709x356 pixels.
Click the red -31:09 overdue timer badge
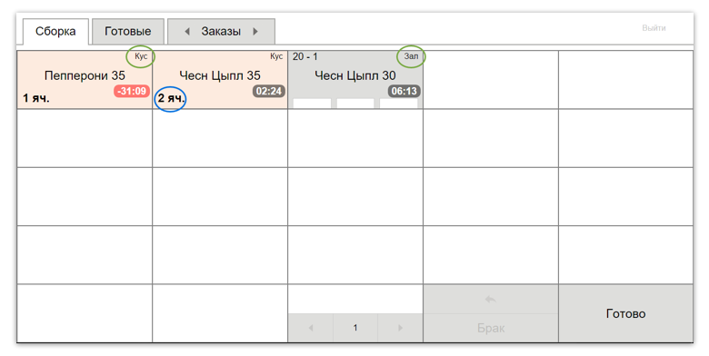(x=132, y=91)
